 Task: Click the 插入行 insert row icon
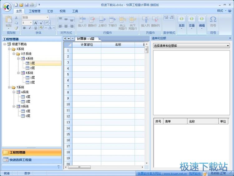click(x=82, y=20)
